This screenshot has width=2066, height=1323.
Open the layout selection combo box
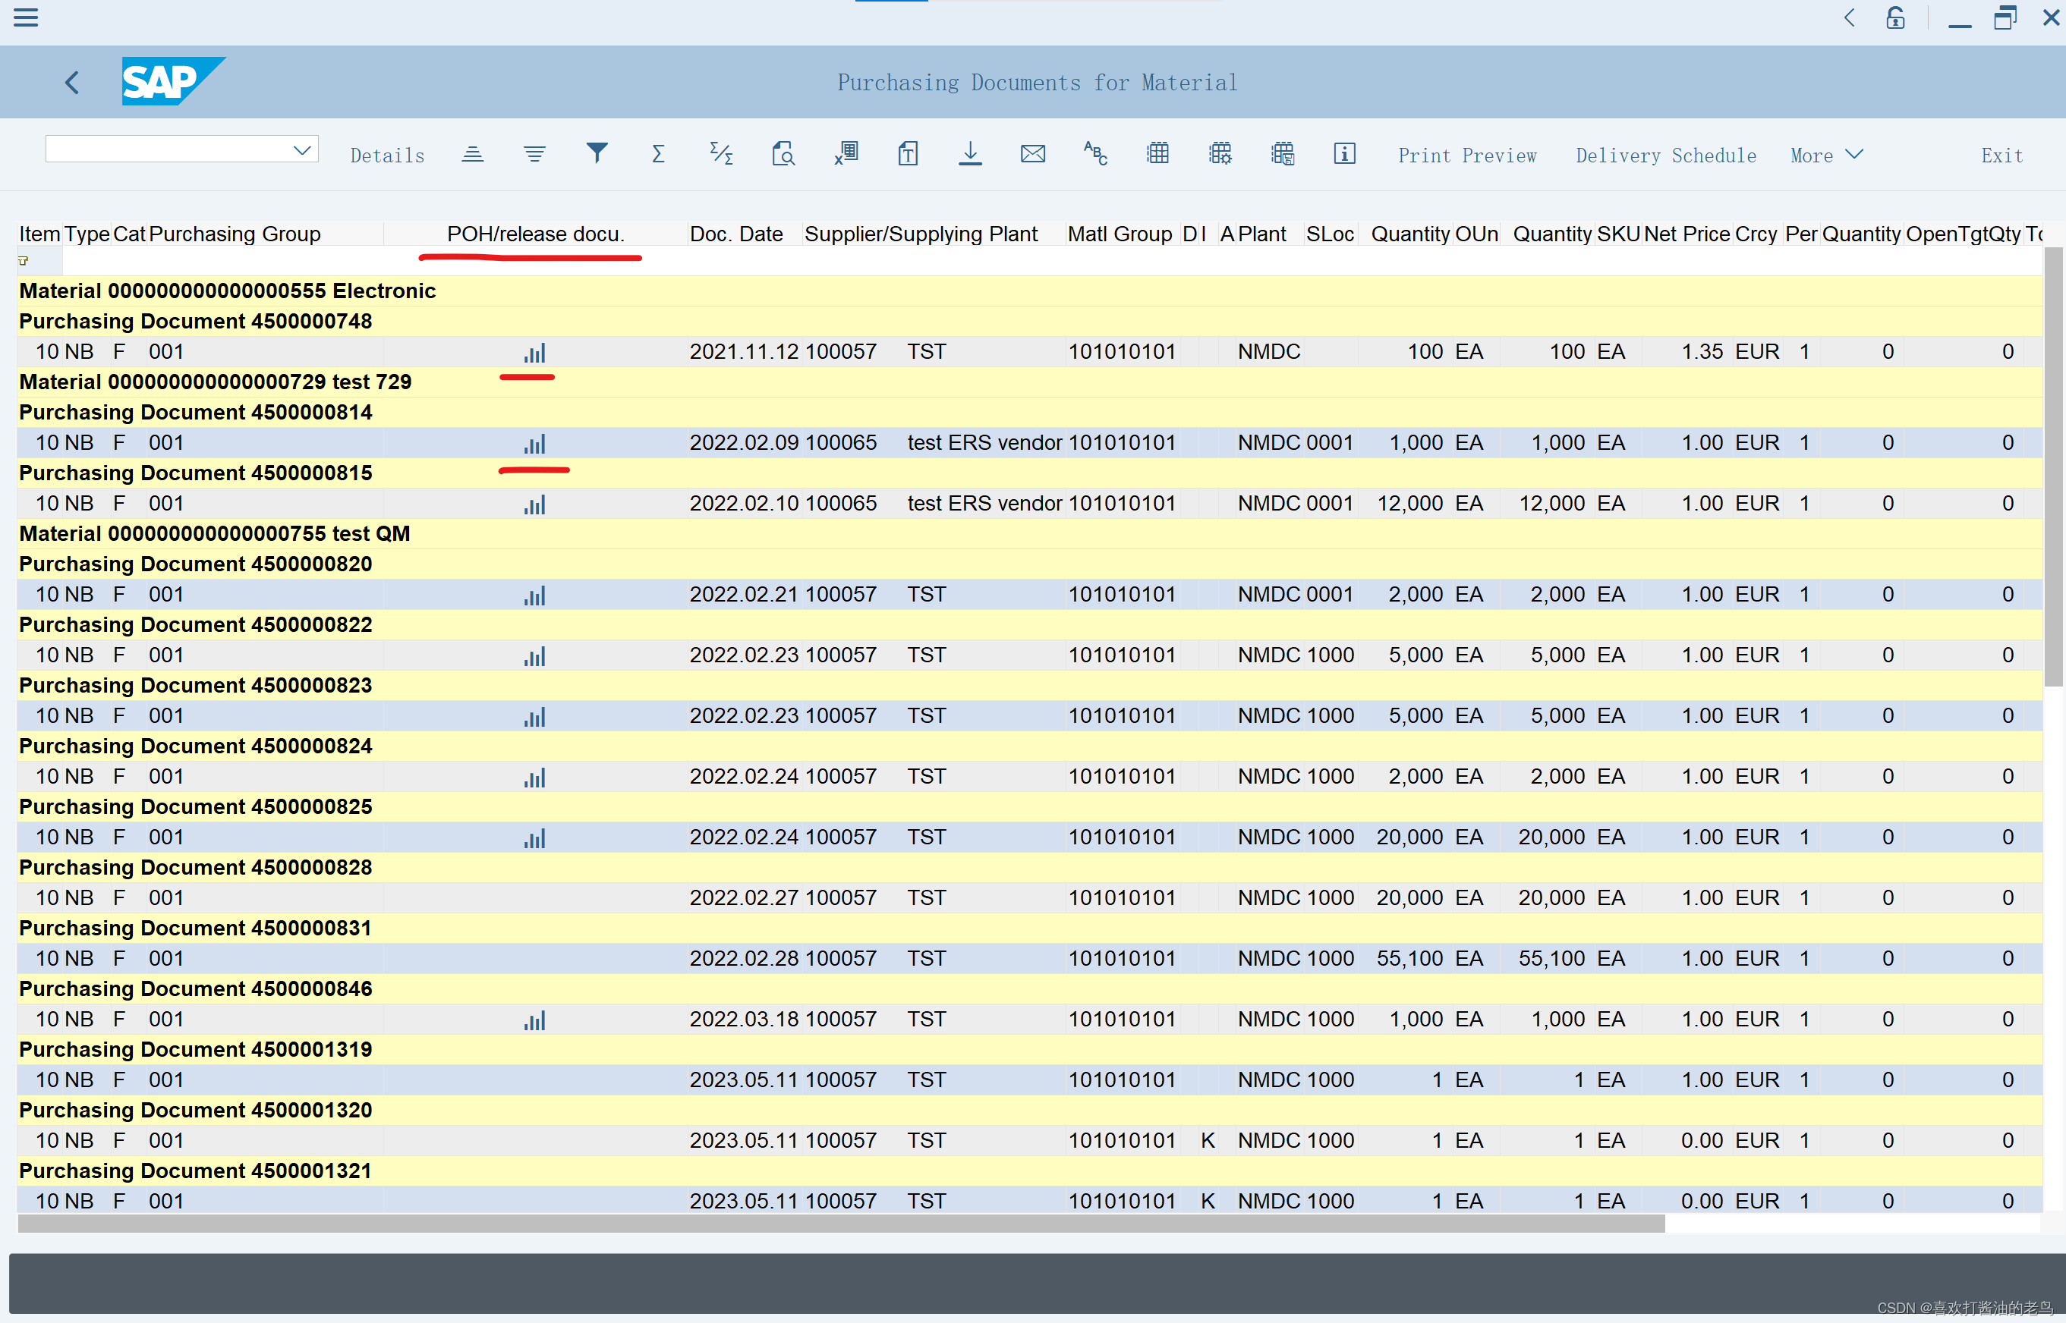point(181,148)
